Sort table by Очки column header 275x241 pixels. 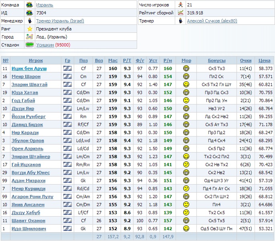pyautogui.click(x=245, y=60)
